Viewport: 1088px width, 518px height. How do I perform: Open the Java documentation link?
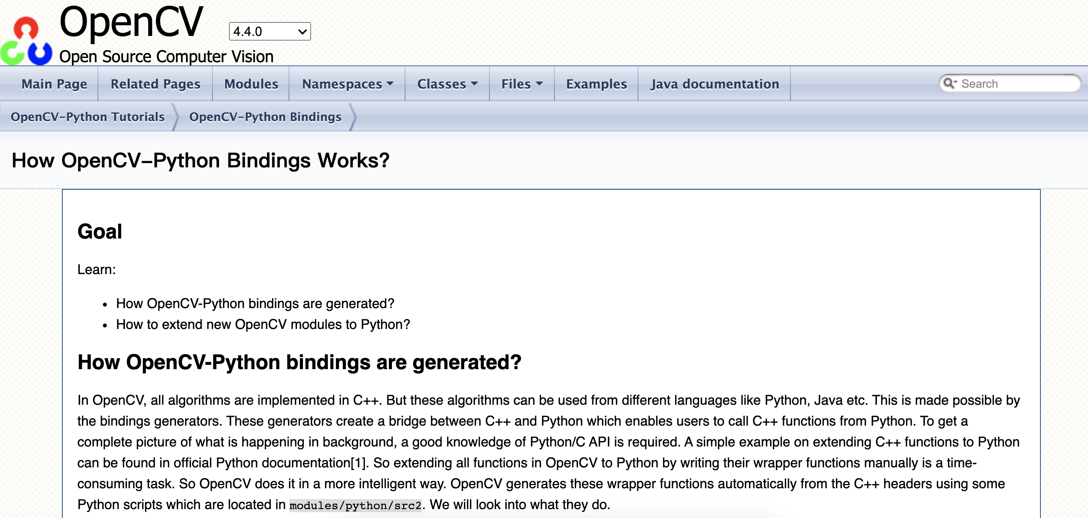coord(715,84)
